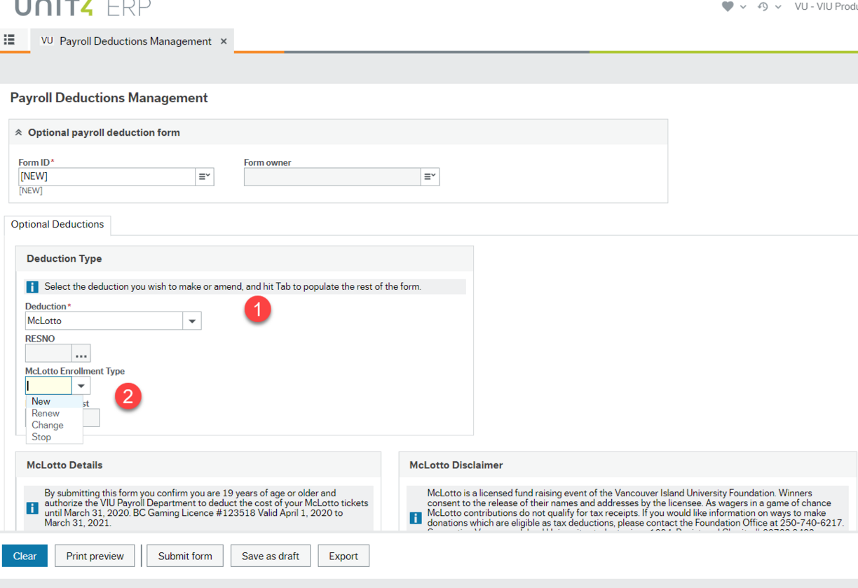Click the info icon beside McLotto Details text
The width and height of the screenshot is (858, 588).
[x=32, y=508]
